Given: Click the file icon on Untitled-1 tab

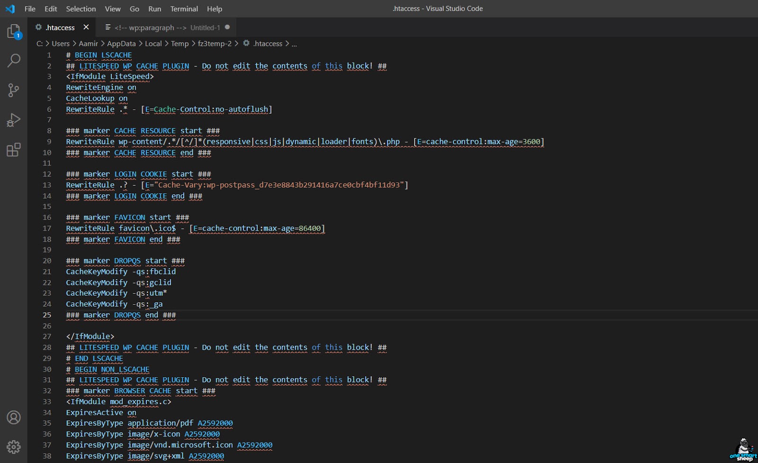Looking at the screenshot, I should 108,27.
